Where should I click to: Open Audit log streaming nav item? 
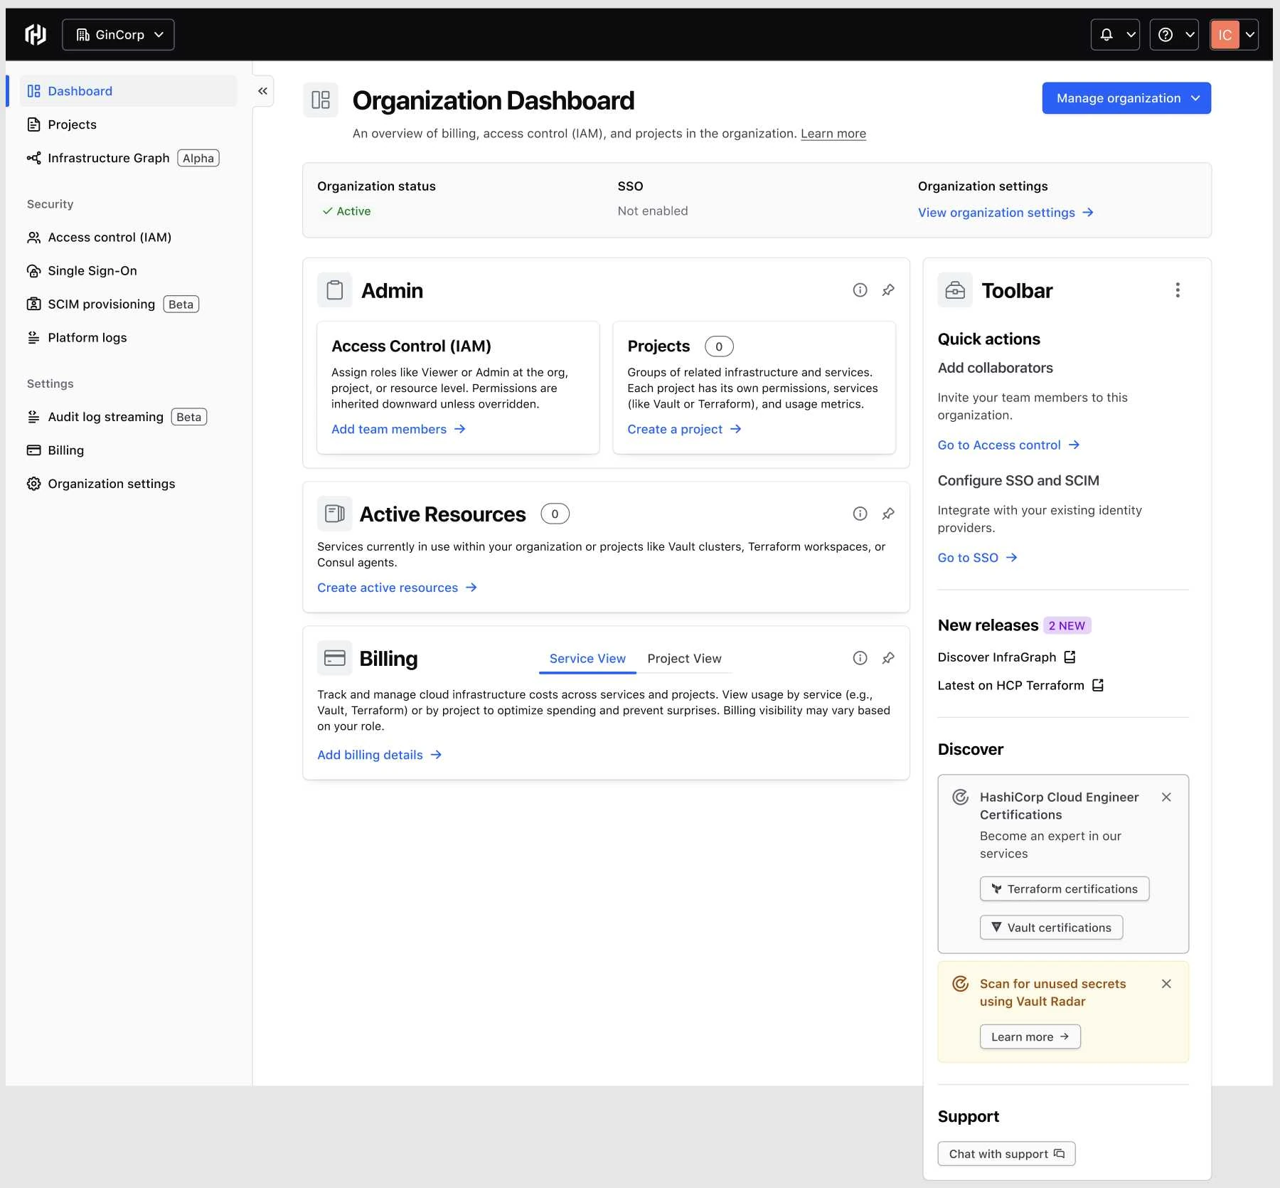click(x=128, y=417)
